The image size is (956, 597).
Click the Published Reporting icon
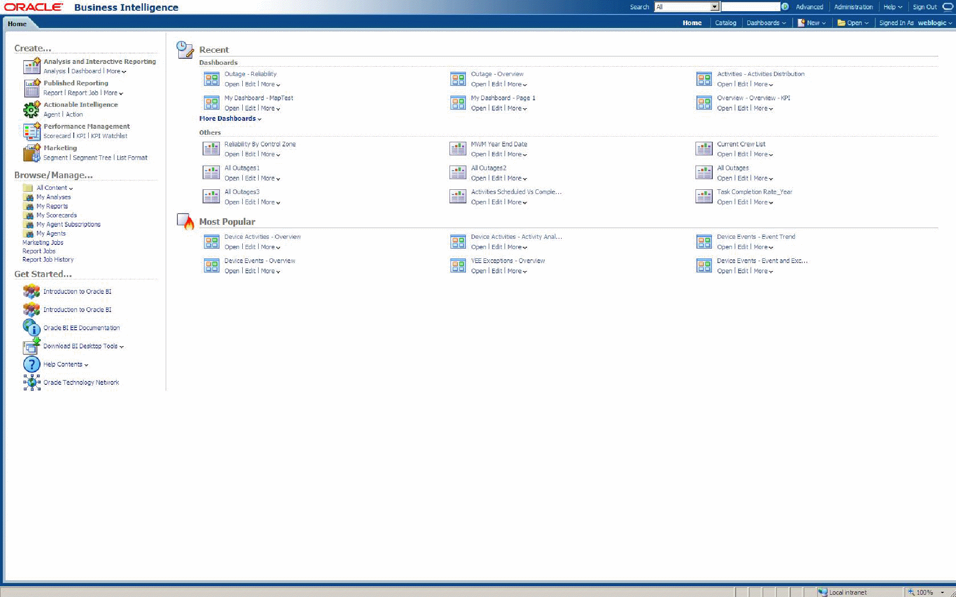click(32, 88)
